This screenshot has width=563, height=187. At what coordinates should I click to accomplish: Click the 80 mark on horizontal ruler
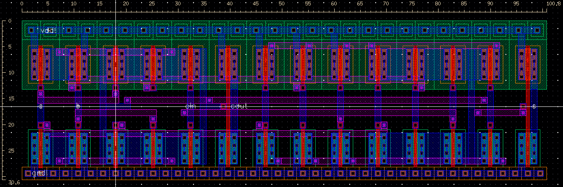(x=438, y=4)
